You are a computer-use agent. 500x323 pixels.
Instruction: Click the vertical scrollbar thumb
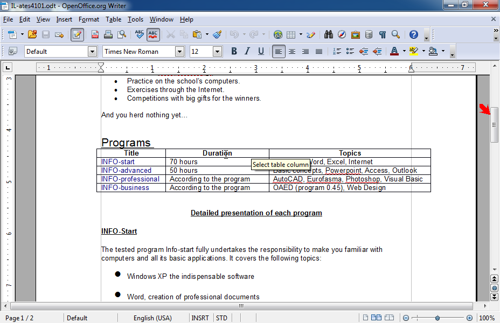point(494,125)
